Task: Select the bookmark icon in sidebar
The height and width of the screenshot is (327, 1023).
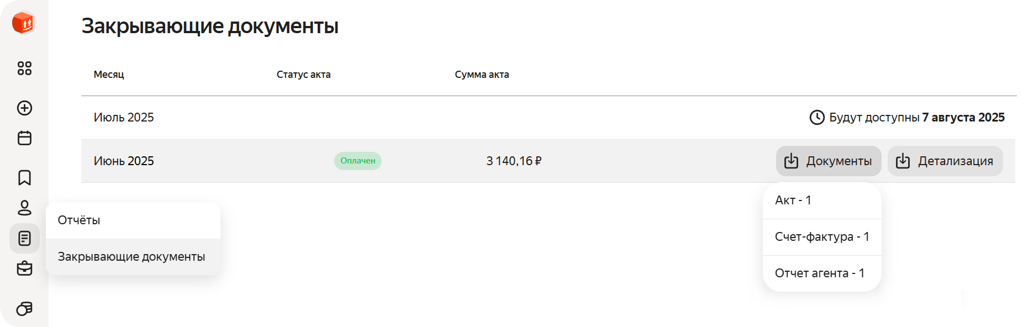Action: (24, 178)
